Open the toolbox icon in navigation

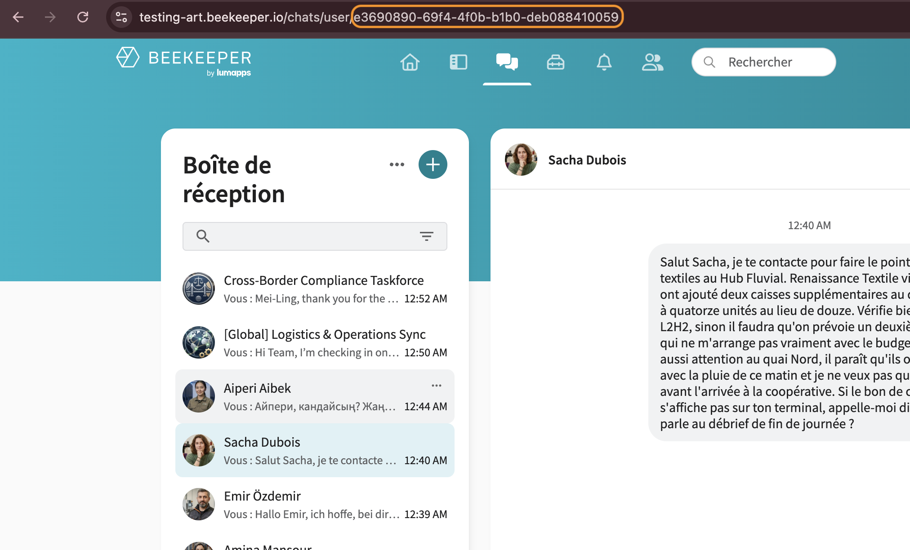click(556, 62)
